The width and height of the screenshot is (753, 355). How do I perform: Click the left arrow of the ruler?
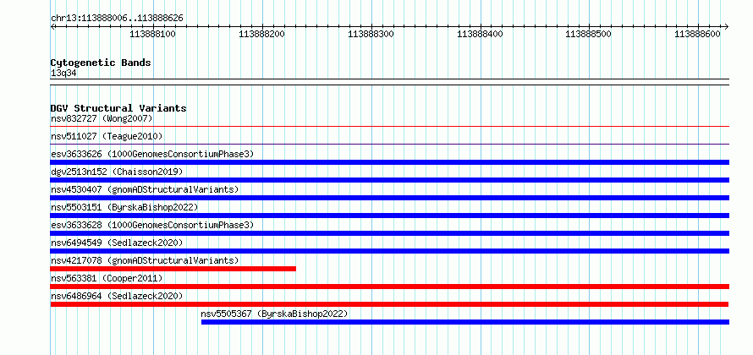(52, 26)
